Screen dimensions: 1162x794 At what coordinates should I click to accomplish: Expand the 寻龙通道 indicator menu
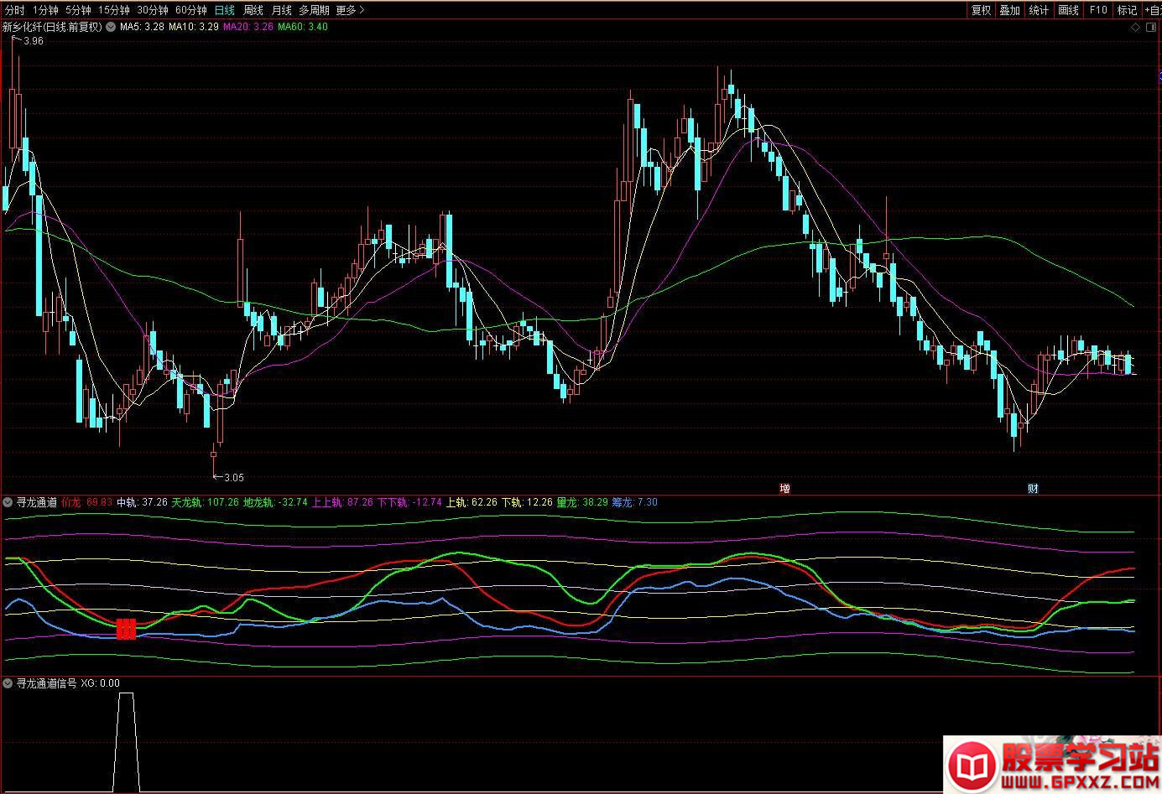pos(8,502)
